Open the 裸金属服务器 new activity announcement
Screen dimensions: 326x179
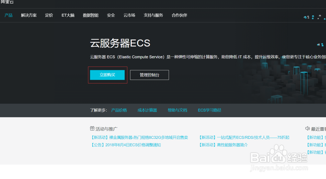(x=139, y=137)
